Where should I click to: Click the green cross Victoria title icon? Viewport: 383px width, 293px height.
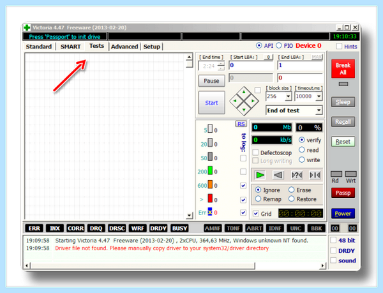[x=27, y=27]
